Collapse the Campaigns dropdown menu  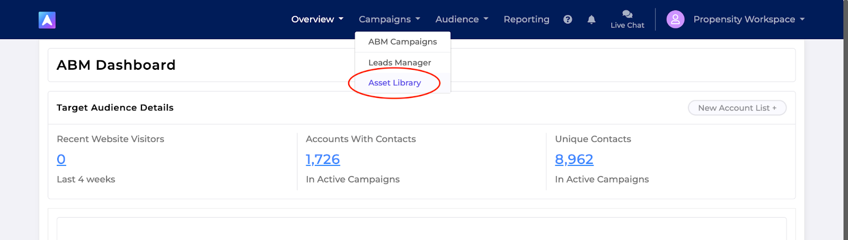click(x=390, y=20)
